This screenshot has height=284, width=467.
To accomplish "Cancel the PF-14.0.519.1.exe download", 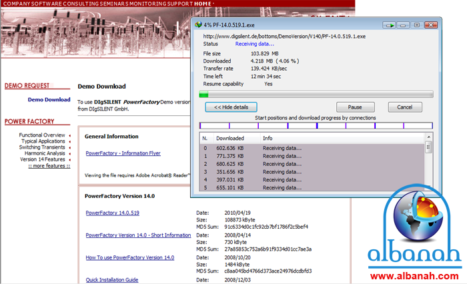I will (405, 107).
